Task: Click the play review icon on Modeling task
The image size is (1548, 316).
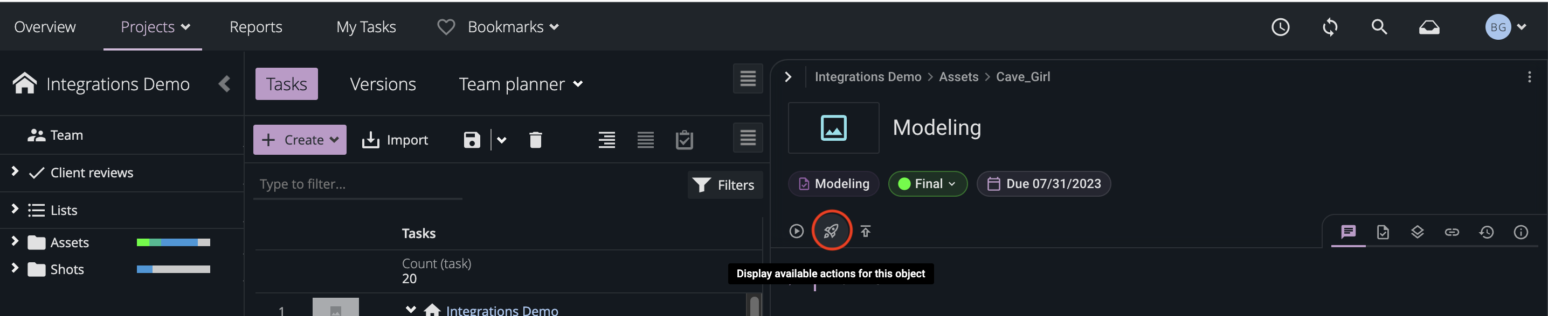Action: (797, 230)
